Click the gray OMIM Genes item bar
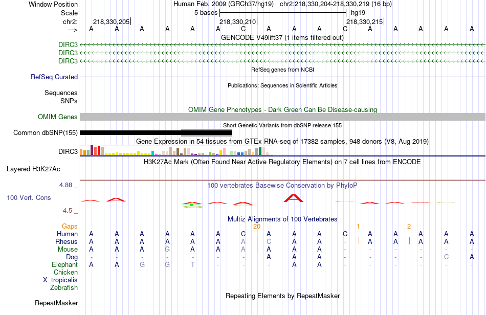The height and width of the screenshot is (315, 486). coord(282,117)
